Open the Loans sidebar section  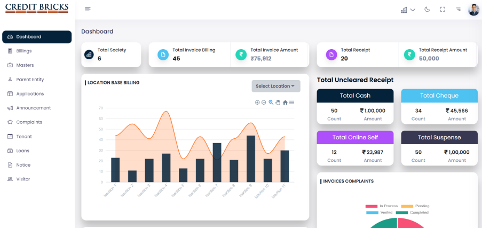(x=22, y=151)
